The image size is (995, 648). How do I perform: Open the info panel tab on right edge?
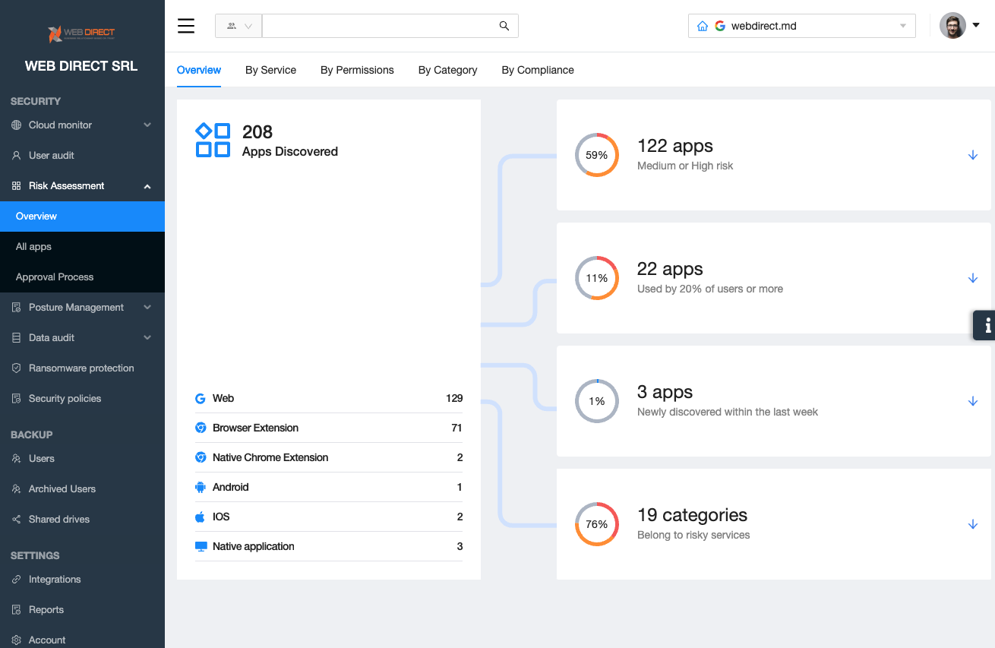tap(986, 325)
